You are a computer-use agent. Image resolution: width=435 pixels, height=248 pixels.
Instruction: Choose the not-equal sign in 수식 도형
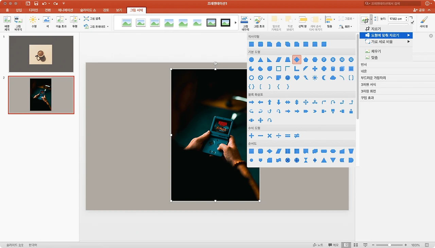(297, 136)
